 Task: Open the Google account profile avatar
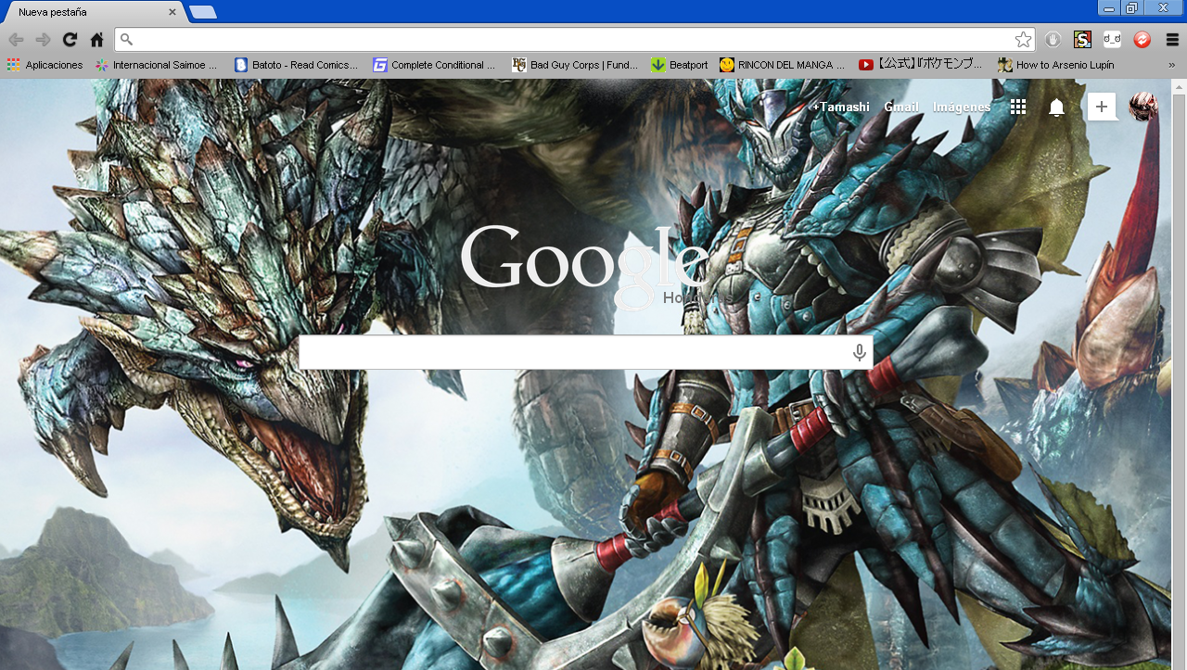1142,107
